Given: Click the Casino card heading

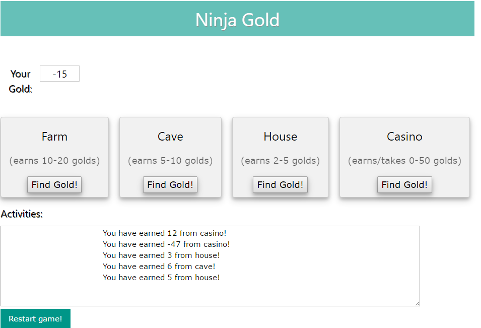Looking at the screenshot, I should click(404, 137).
